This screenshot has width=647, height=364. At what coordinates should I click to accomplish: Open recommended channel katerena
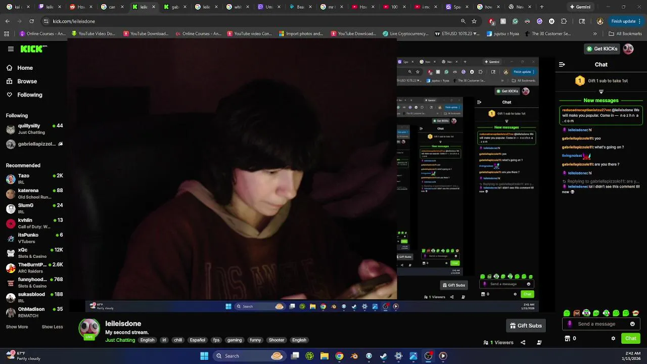click(34, 194)
